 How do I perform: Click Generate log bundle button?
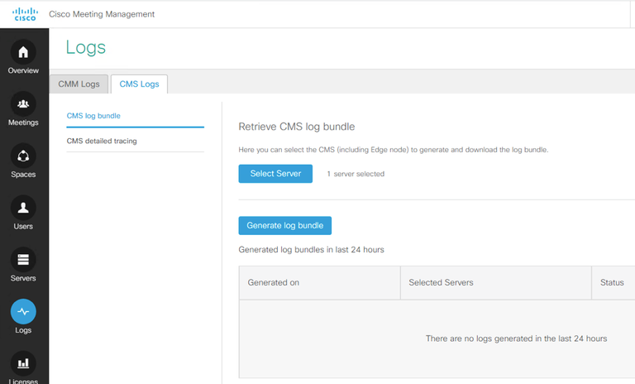(x=285, y=225)
